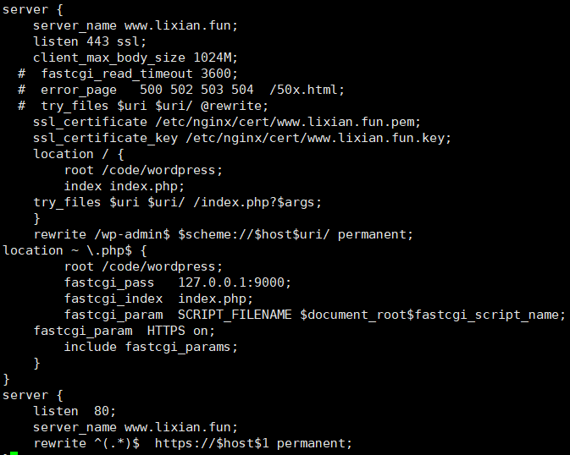Click the listen 443 ssl line
The height and width of the screenshot is (455, 570).
point(90,41)
